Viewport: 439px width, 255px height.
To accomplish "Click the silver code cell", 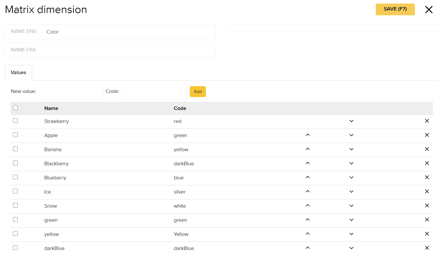I will point(180,192).
